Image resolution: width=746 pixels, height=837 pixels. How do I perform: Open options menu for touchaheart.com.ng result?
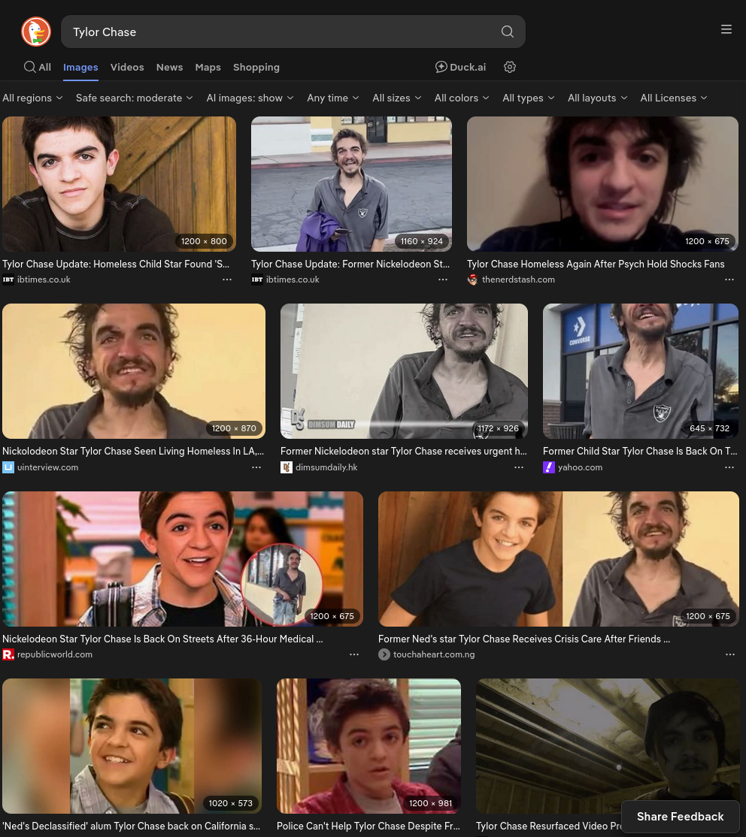coord(730,654)
